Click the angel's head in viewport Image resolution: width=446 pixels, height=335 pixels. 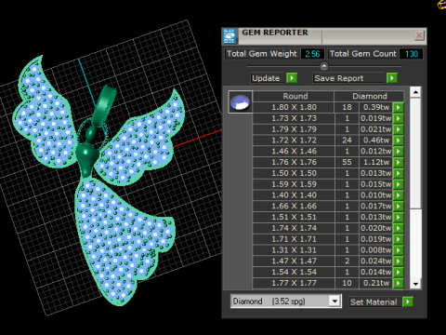coord(91,133)
